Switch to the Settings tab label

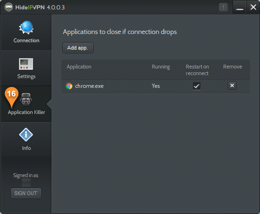click(26, 77)
